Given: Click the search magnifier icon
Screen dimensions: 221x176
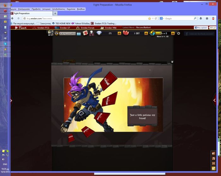Looking at the screenshot, I should [x=195, y=19].
